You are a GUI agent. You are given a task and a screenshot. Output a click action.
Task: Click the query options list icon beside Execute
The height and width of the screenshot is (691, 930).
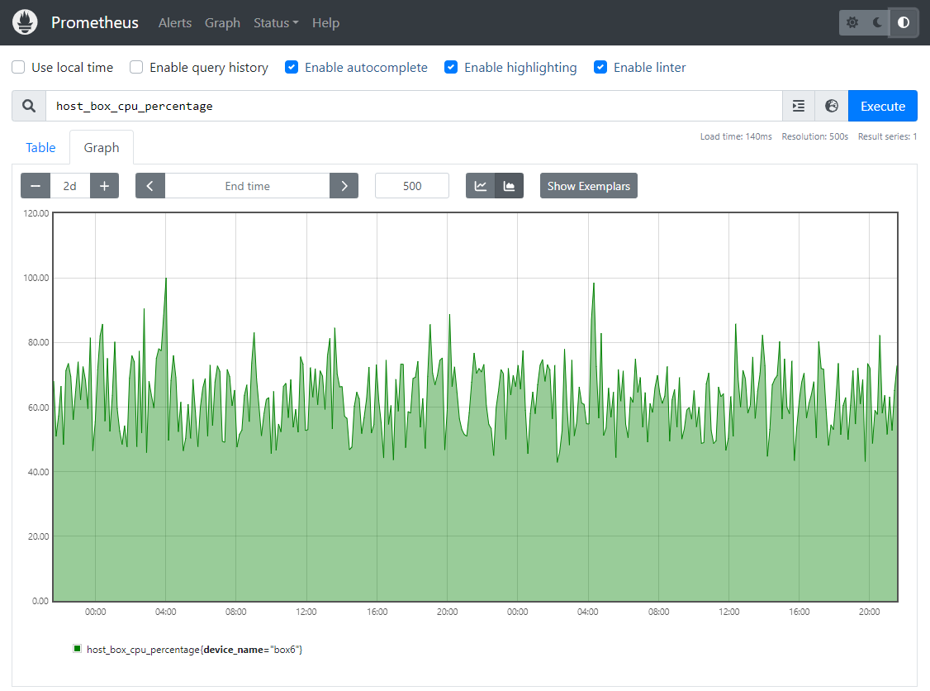pyautogui.click(x=798, y=106)
